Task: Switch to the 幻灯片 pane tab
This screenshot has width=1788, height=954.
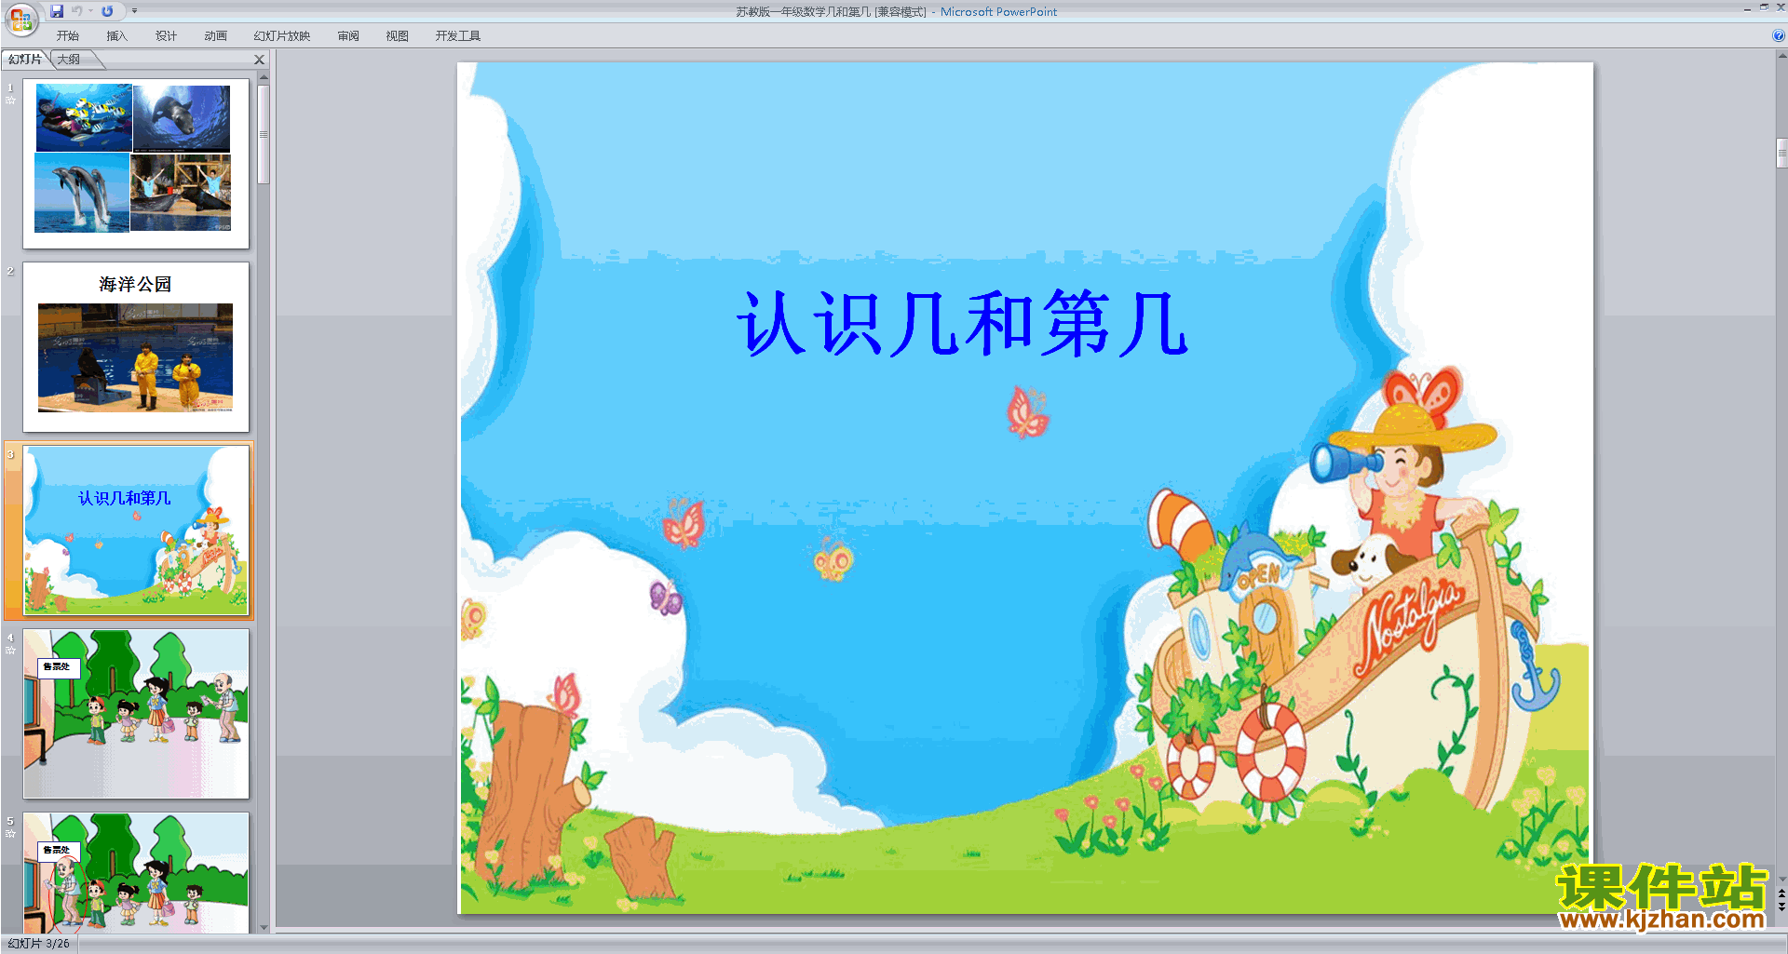Action: (x=25, y=60)
